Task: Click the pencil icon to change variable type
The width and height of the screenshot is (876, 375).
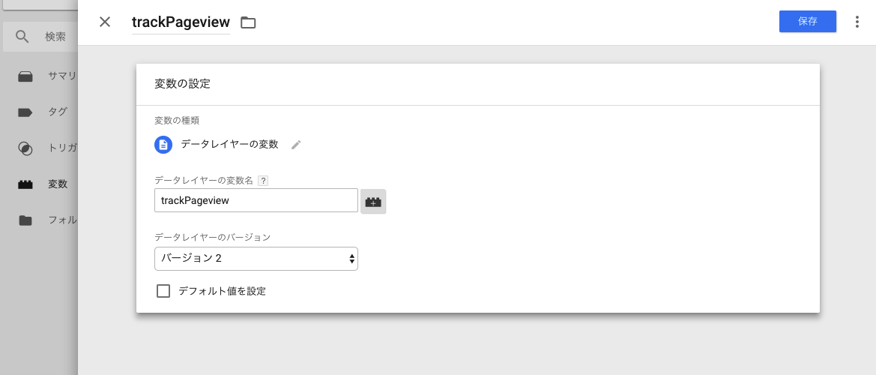Action: [296, 145]
